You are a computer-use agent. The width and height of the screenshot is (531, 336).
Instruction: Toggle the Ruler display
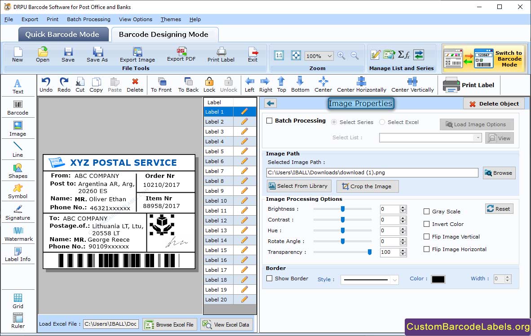[18, 321]
